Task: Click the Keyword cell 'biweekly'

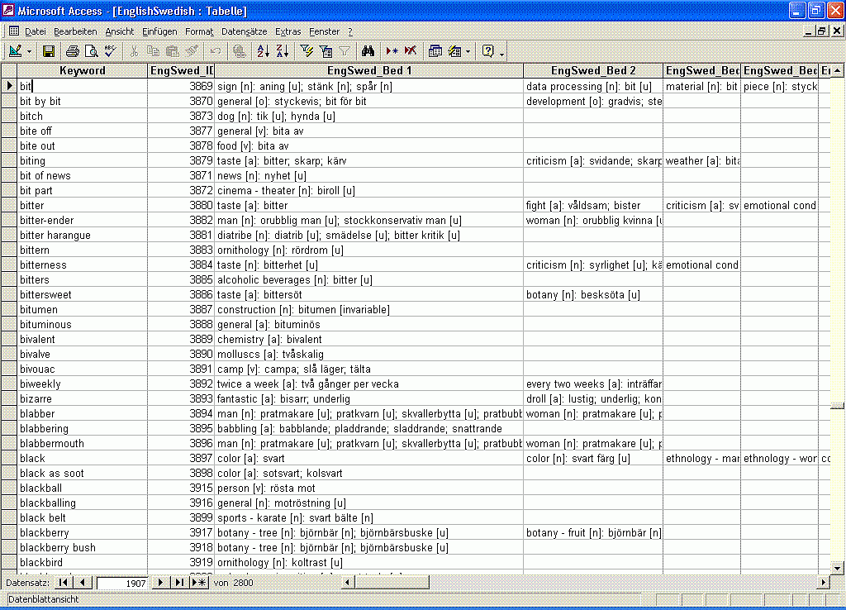Action: (x=82, y=384)
